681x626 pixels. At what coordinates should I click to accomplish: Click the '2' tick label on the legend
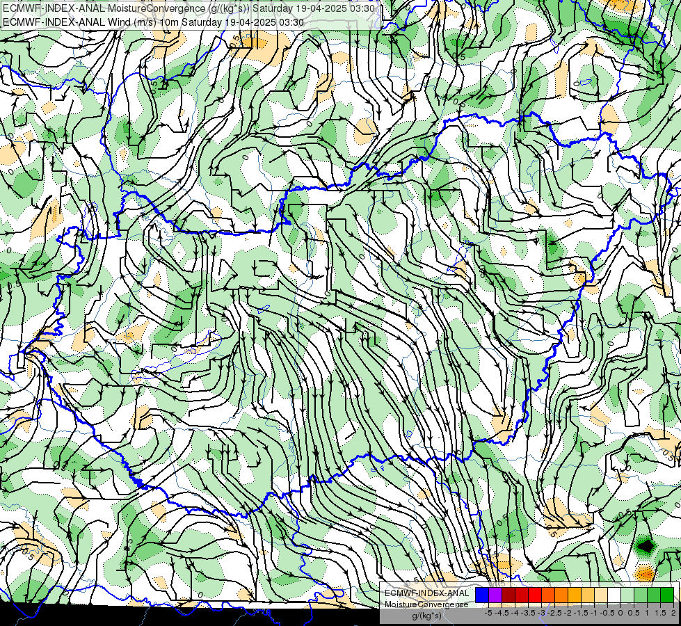673,613
